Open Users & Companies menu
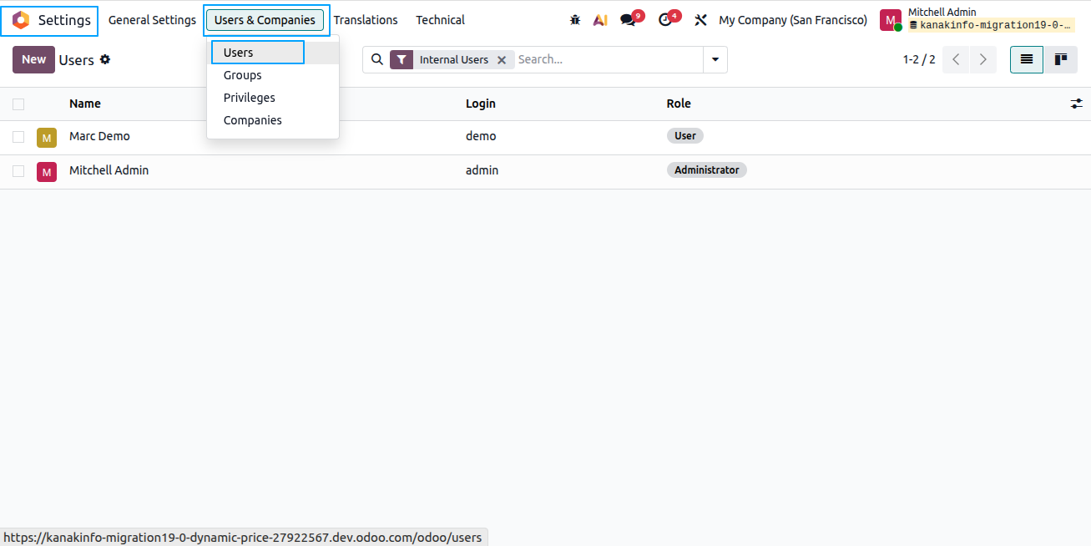 (x=265, y=20)
